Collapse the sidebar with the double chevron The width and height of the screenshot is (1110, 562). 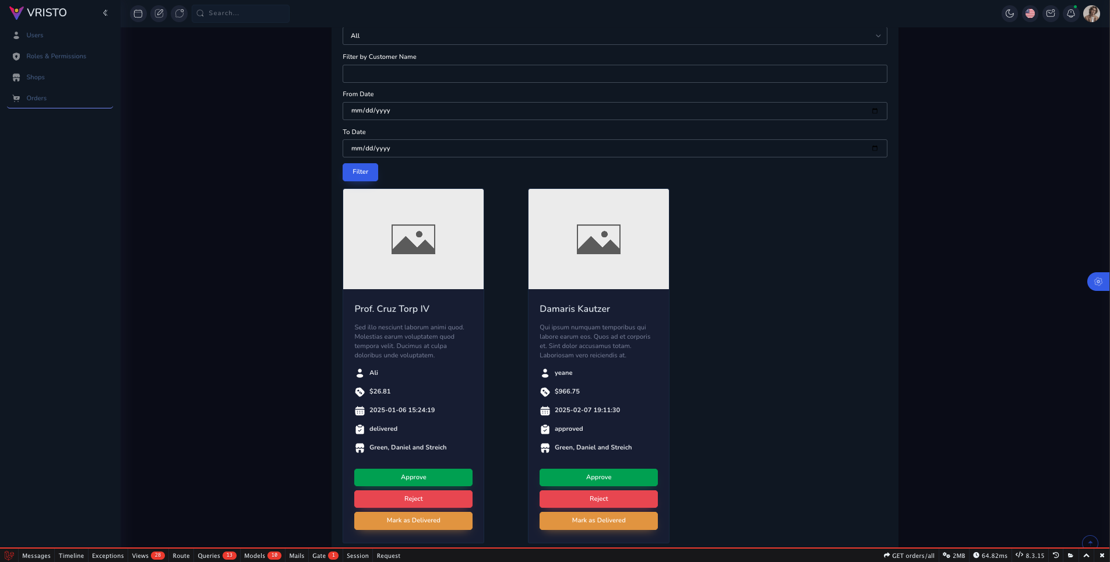pos(105,13)
